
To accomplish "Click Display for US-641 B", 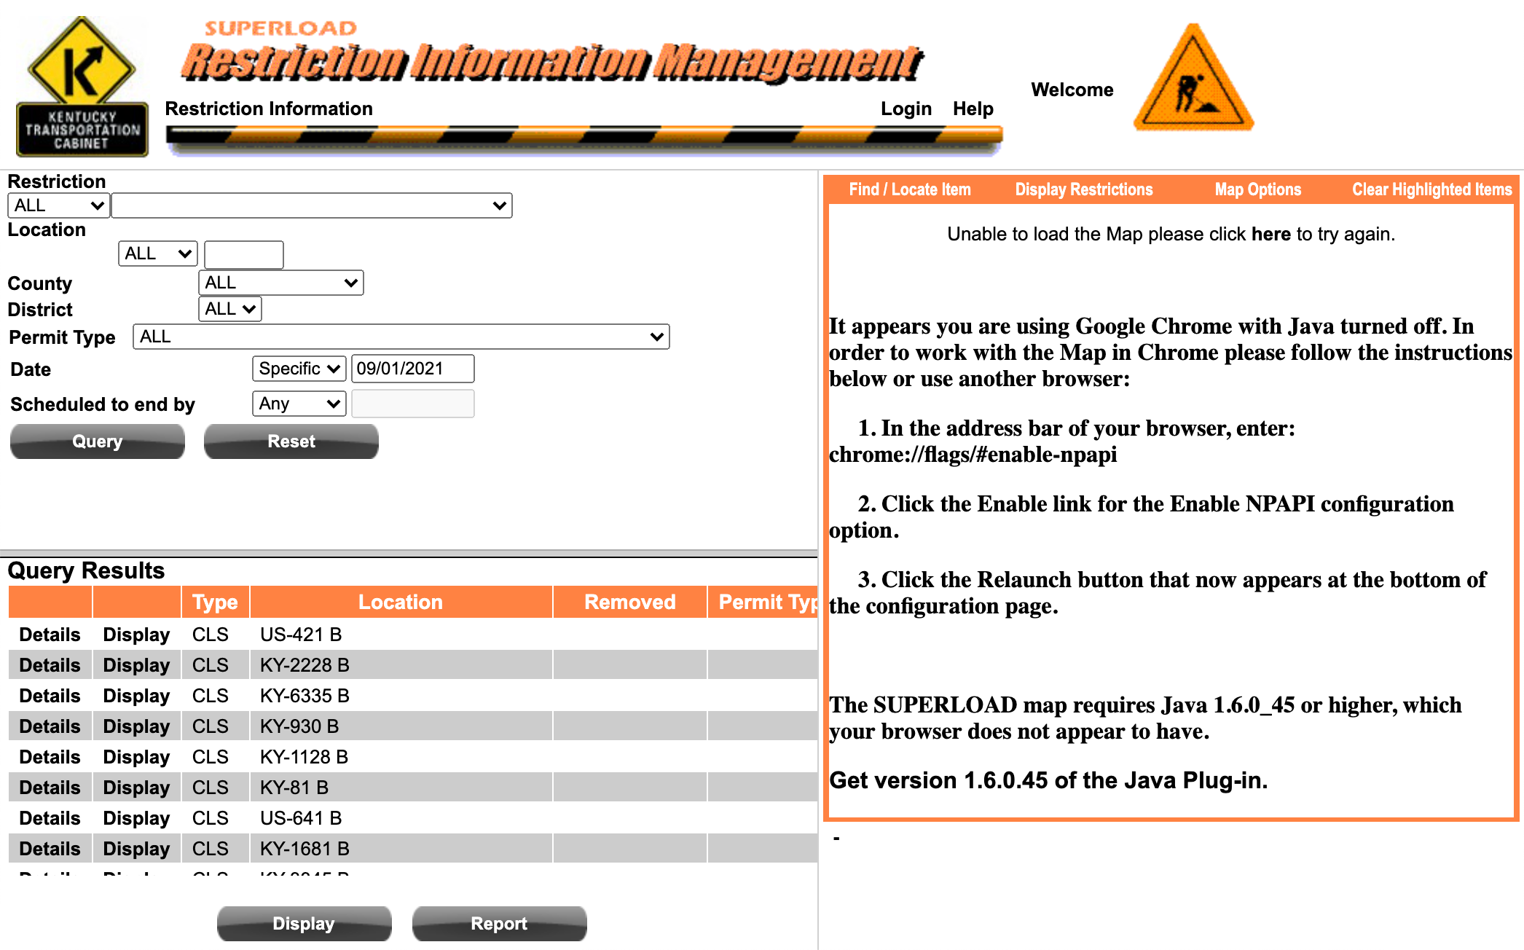I will click(136, 818).
